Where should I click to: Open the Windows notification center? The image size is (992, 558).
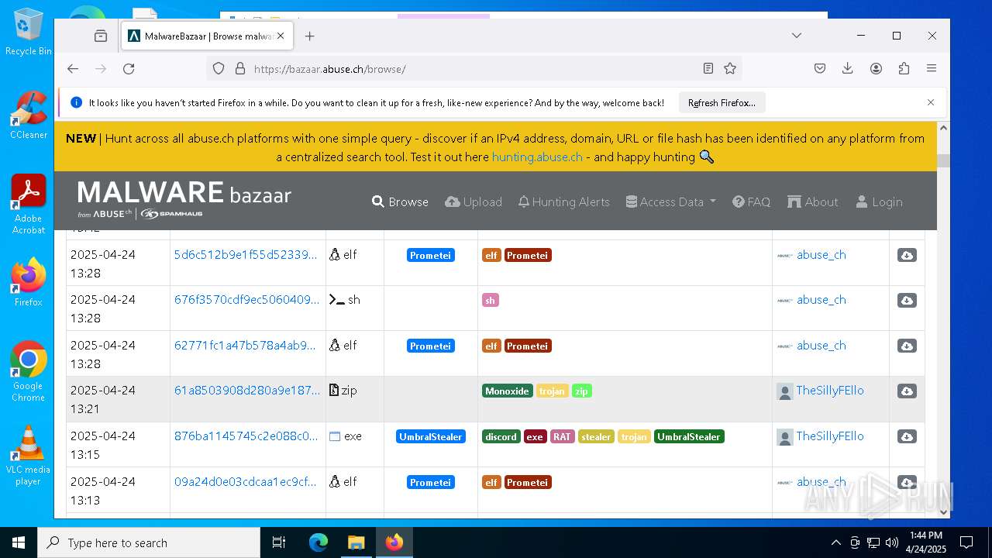pos(966,542)
